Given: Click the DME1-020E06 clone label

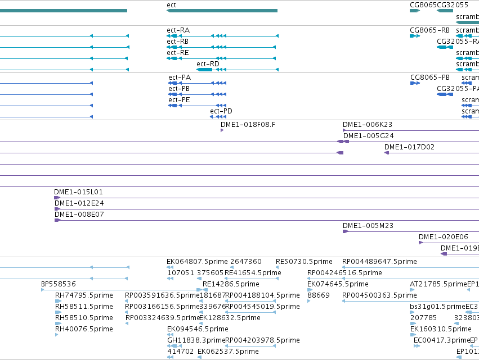Looking at the screenshot, I should coord(444,237).
